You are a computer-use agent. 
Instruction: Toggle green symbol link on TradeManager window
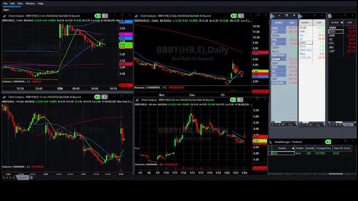[328, 142]
